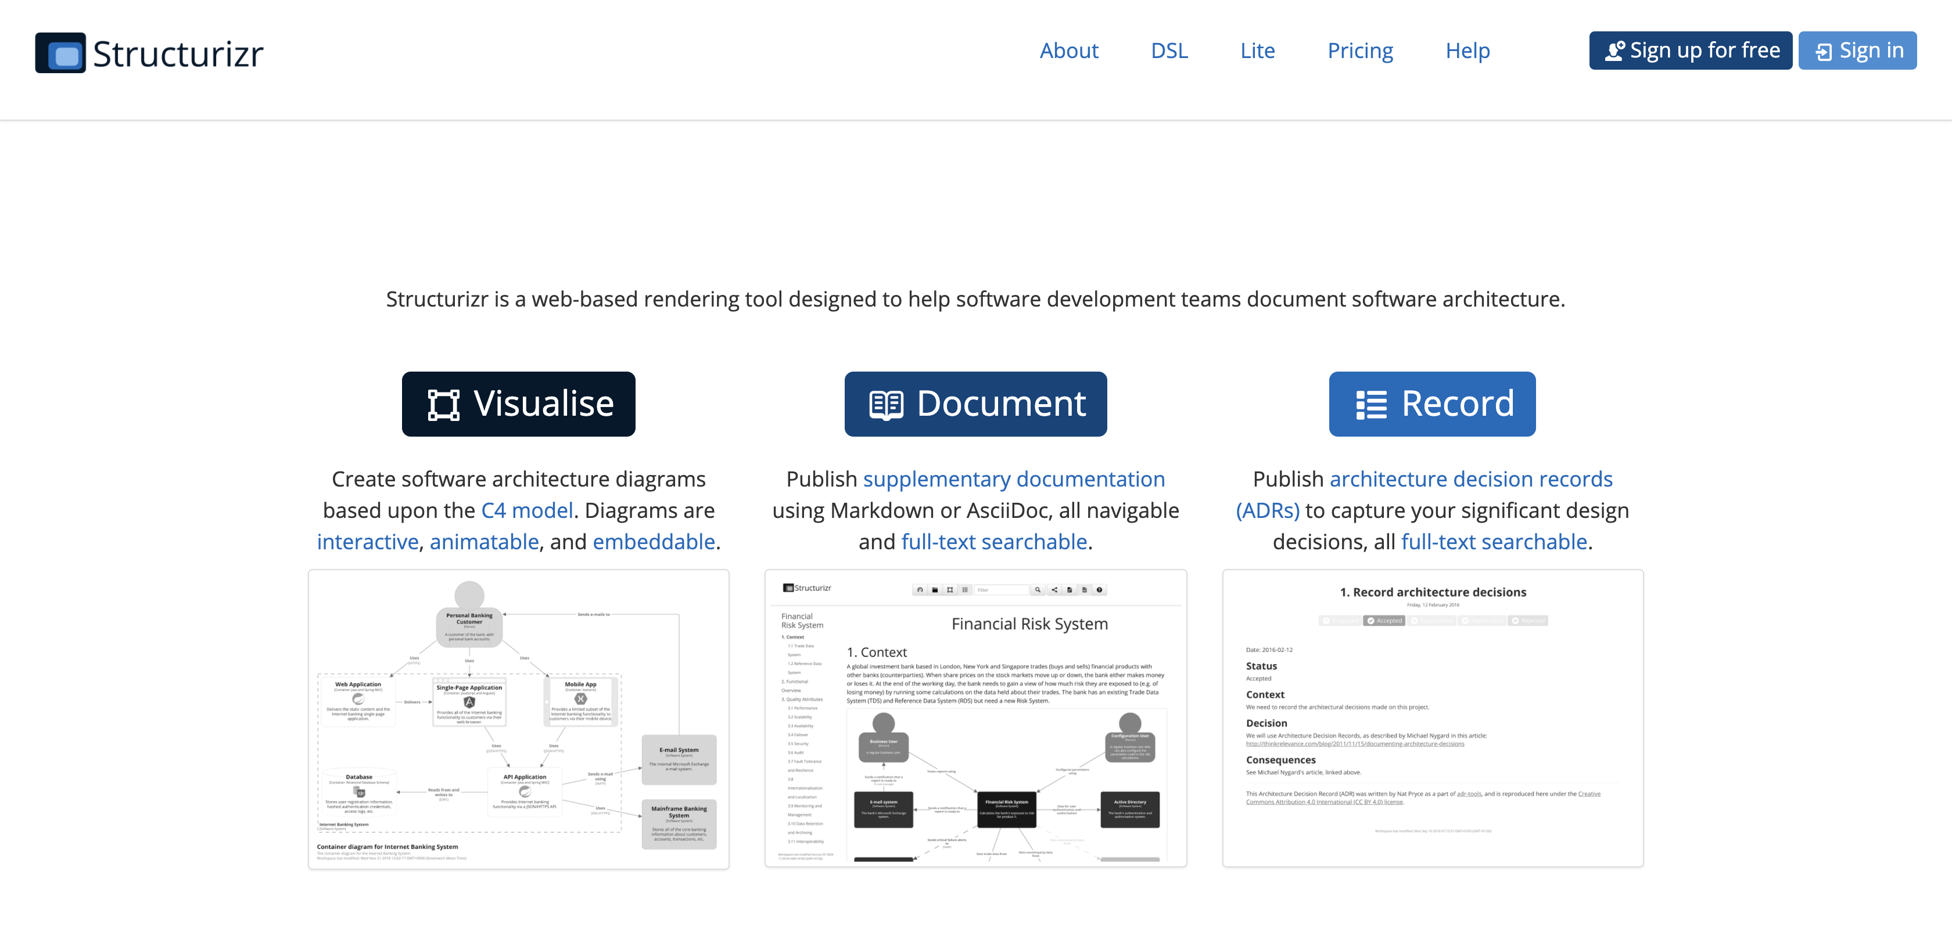Open the Record architecture decisions thumbnail
The width and height of the screenshot is (1952, 929).
(x=1432, y=718)
